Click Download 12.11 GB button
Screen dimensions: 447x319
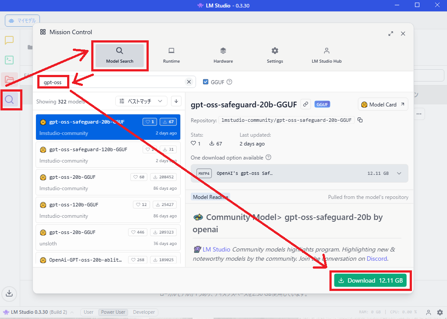370,280
